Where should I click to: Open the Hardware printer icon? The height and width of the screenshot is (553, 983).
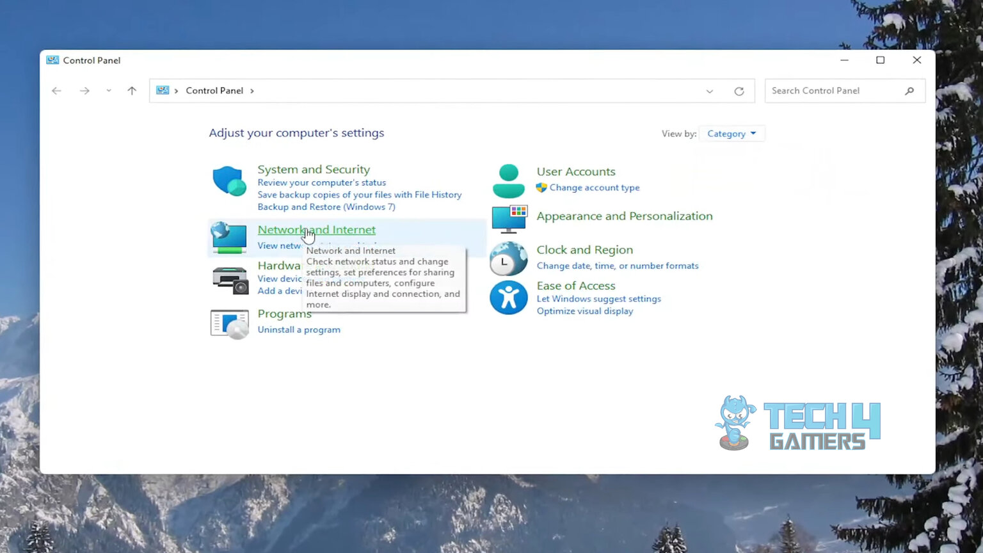tap(230, 280)
